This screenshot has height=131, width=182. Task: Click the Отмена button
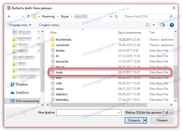[x=162, y=120]
